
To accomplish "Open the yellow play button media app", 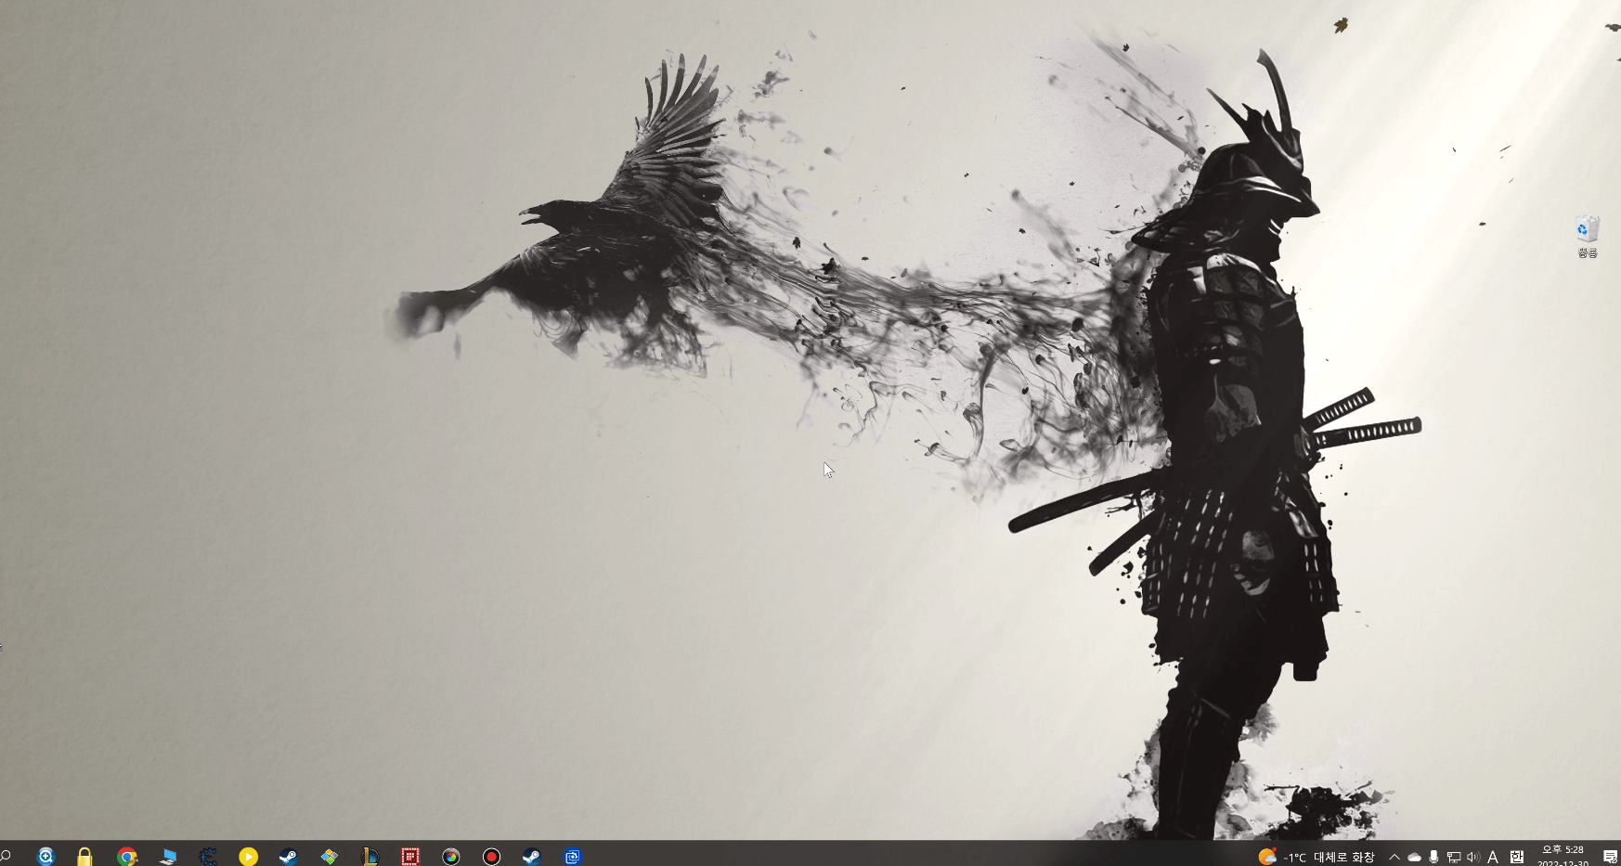I will (x=248, y=856).
